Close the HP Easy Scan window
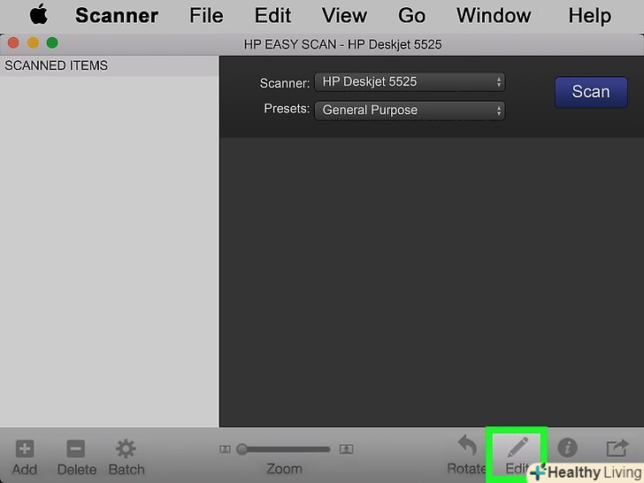This screenshot has height=483, width=644. click(13, 42)
